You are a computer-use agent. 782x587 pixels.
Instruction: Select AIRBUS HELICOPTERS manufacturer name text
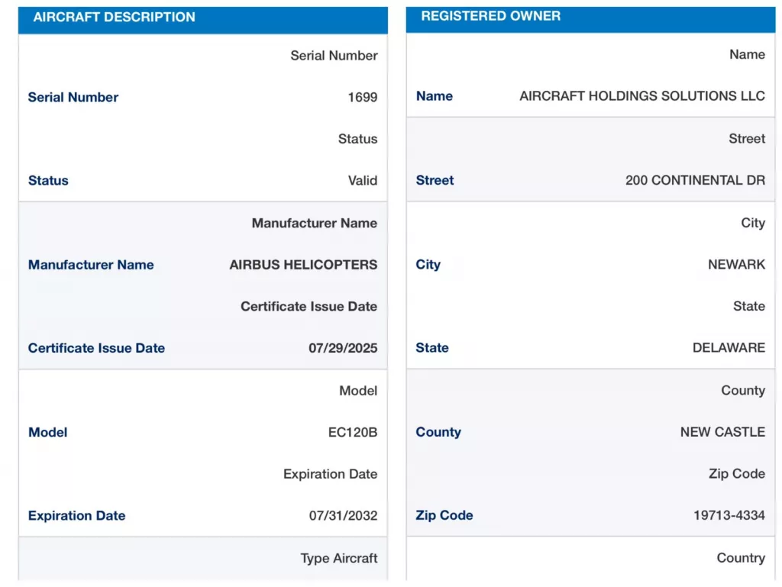tap(303, 265)
